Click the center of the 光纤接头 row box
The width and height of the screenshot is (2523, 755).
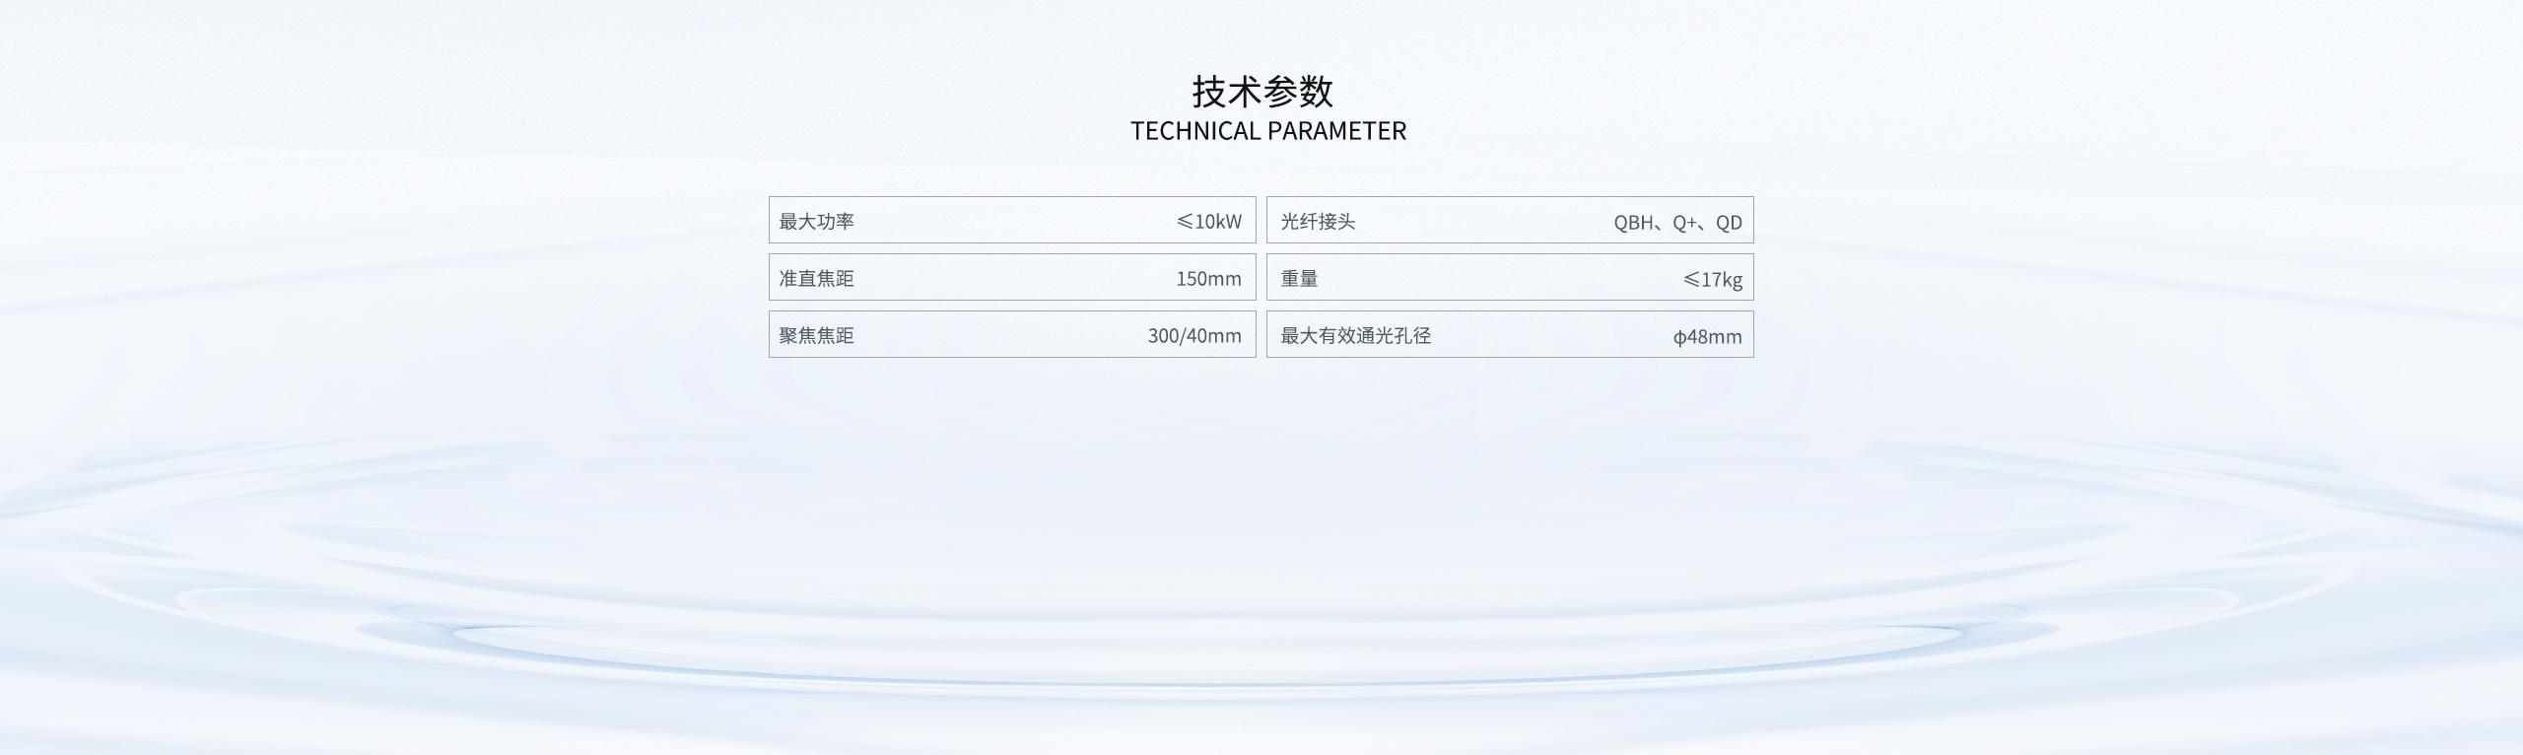coord(1510,220)
